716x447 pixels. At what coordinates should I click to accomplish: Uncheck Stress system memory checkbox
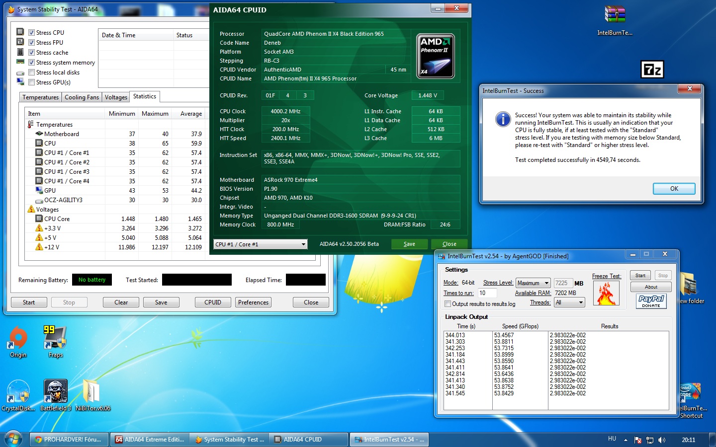[31, 62]
